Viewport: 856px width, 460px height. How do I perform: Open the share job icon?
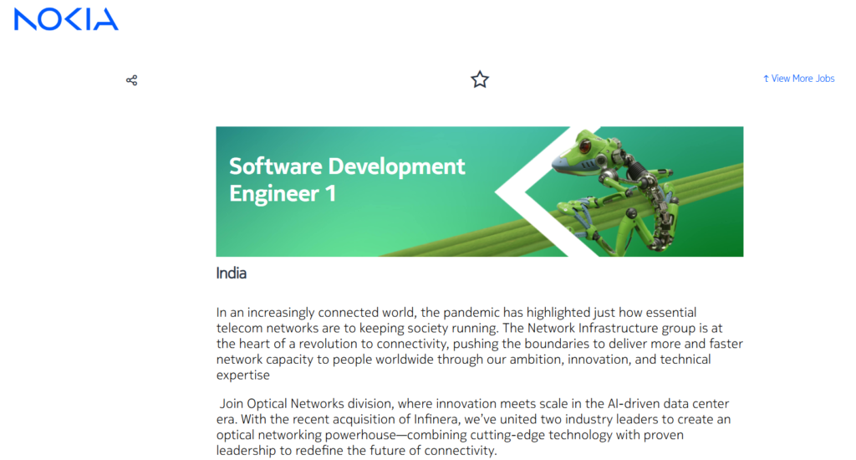131,80
